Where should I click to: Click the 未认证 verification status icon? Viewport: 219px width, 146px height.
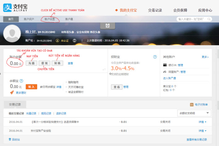57,41
